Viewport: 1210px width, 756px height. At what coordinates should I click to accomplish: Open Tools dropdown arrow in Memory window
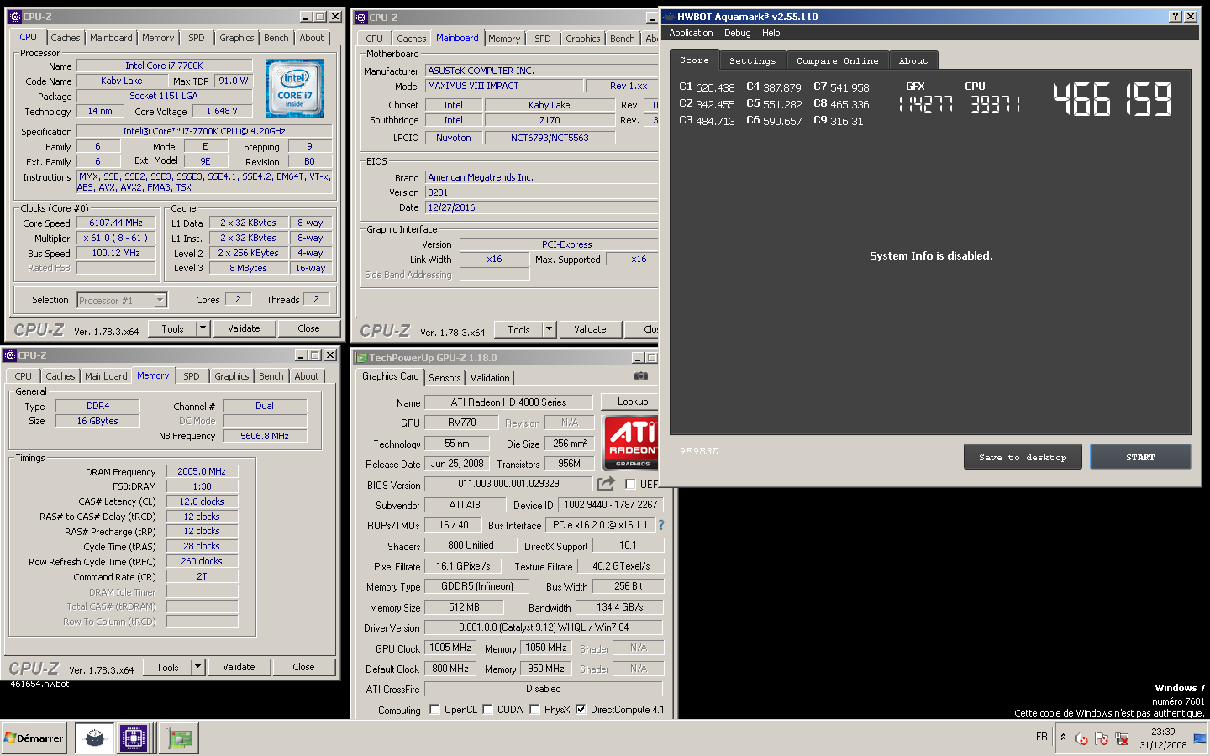coord(197,667)
